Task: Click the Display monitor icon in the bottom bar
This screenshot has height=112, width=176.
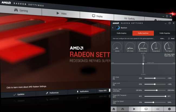Action: [146, 109]
